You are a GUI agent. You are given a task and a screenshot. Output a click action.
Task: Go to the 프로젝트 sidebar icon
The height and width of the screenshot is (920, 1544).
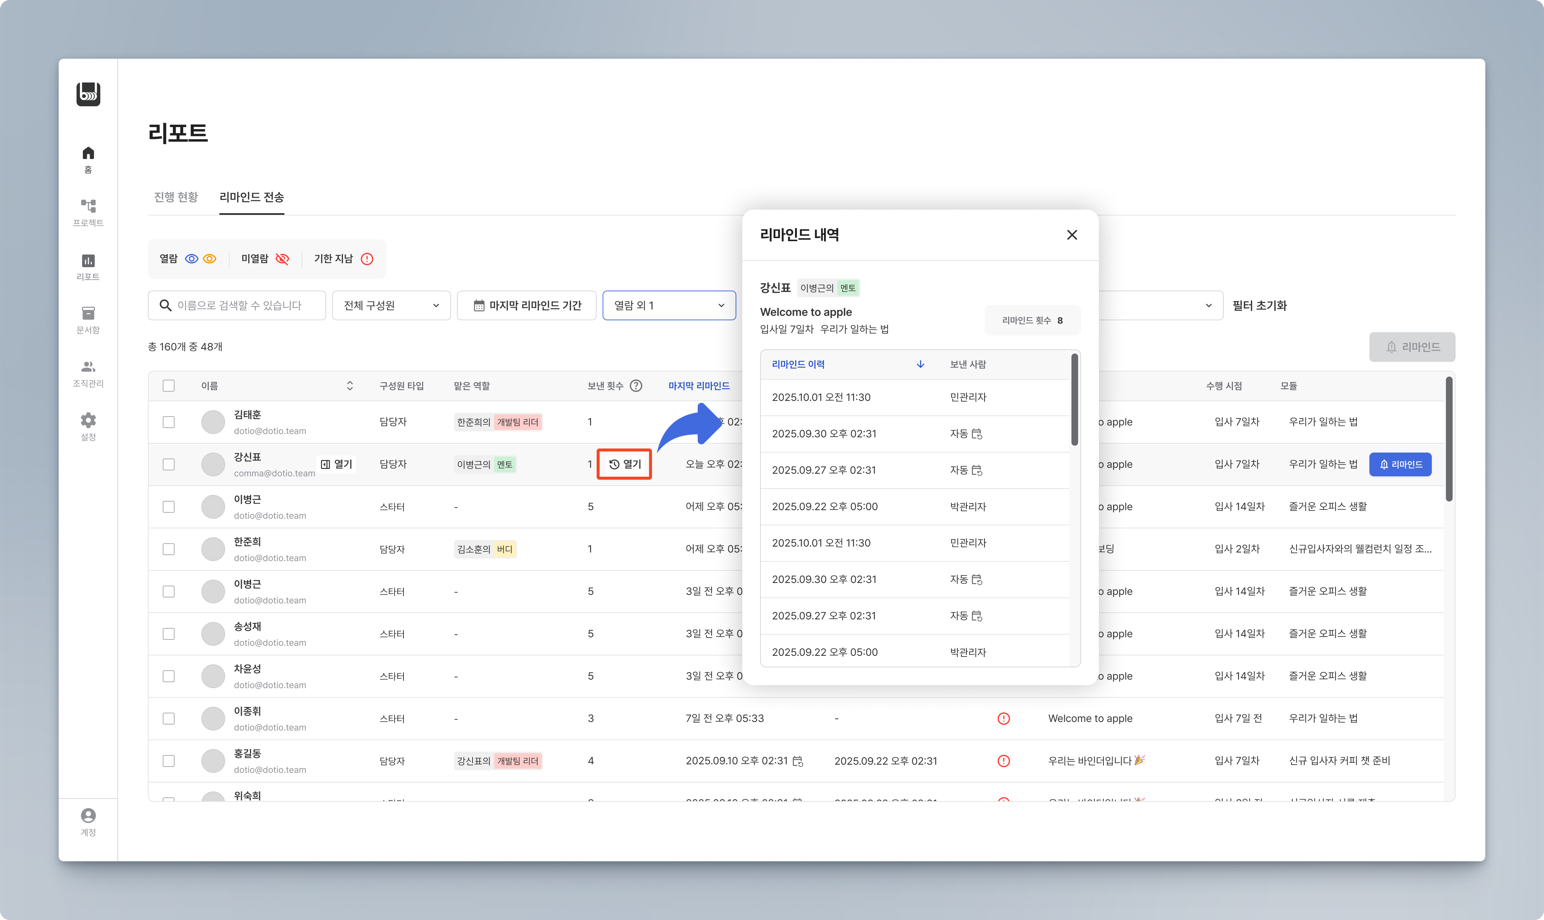88,206
